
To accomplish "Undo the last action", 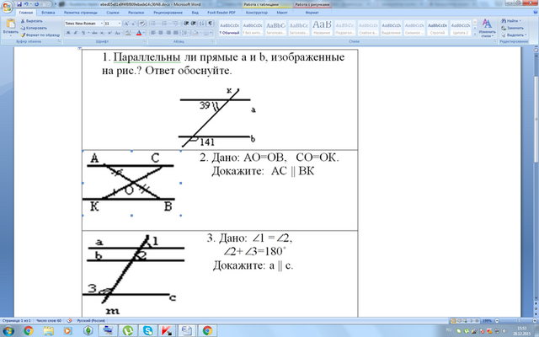I will pyautogui.click(x=26, y=4).
